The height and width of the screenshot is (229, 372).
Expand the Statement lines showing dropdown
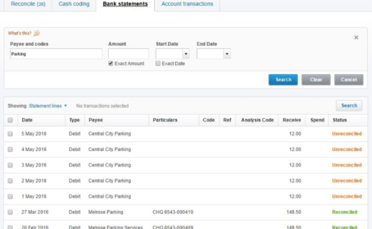[48, 106]
